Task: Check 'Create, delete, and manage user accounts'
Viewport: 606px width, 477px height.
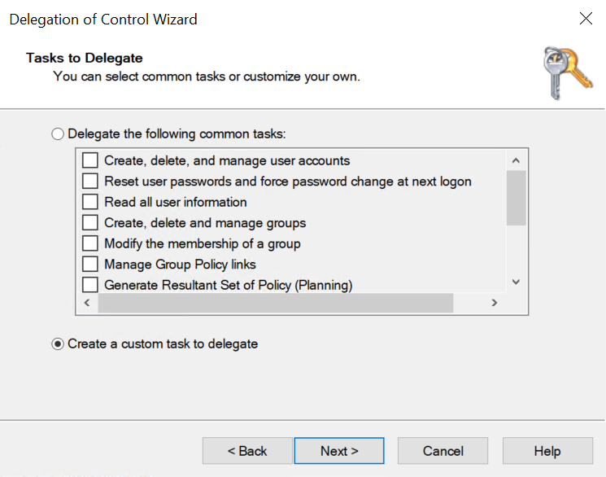Action: pyautogui.click(x=89, y=160)
